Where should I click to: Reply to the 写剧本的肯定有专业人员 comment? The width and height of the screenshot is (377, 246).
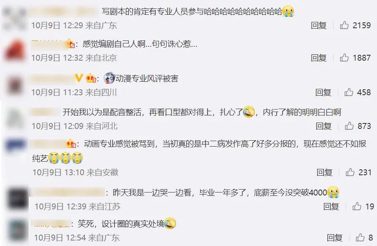[x=318, y=25]
